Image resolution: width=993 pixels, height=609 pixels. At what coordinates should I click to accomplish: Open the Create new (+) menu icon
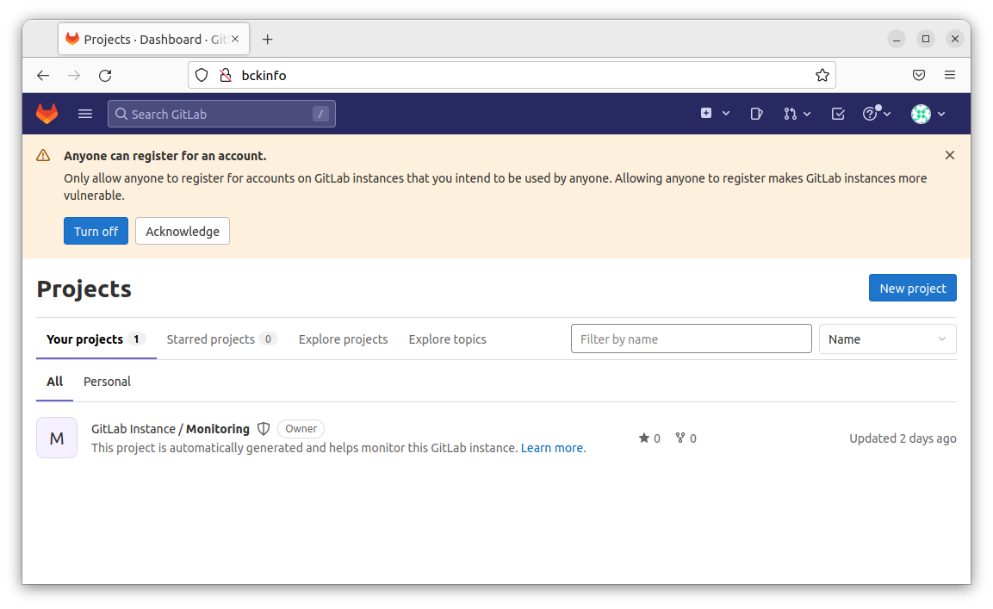point(708,113)
